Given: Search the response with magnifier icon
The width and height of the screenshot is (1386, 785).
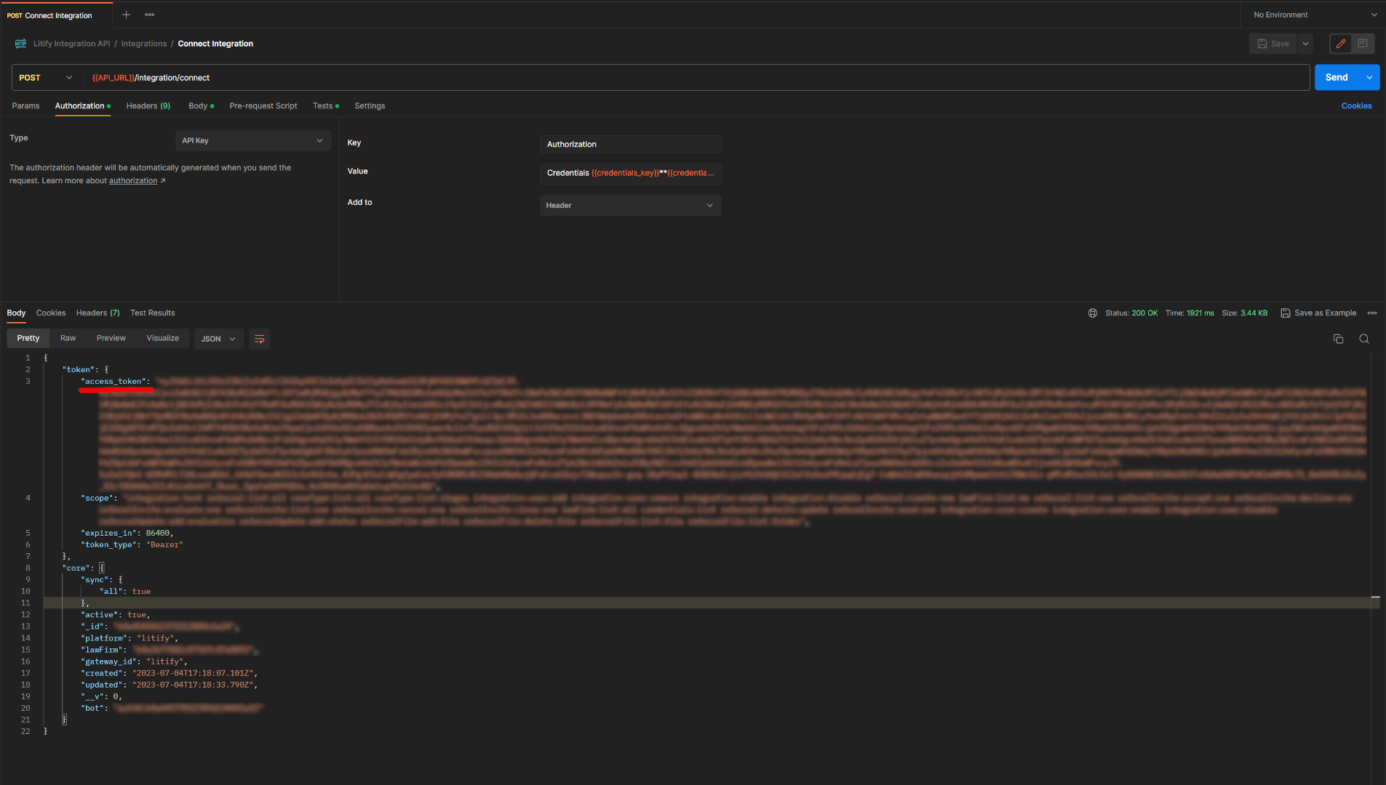Looking at the screenshot, I should click(1364, 339).
